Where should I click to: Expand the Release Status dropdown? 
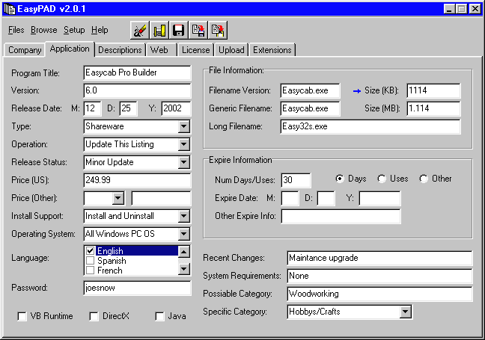183,162
